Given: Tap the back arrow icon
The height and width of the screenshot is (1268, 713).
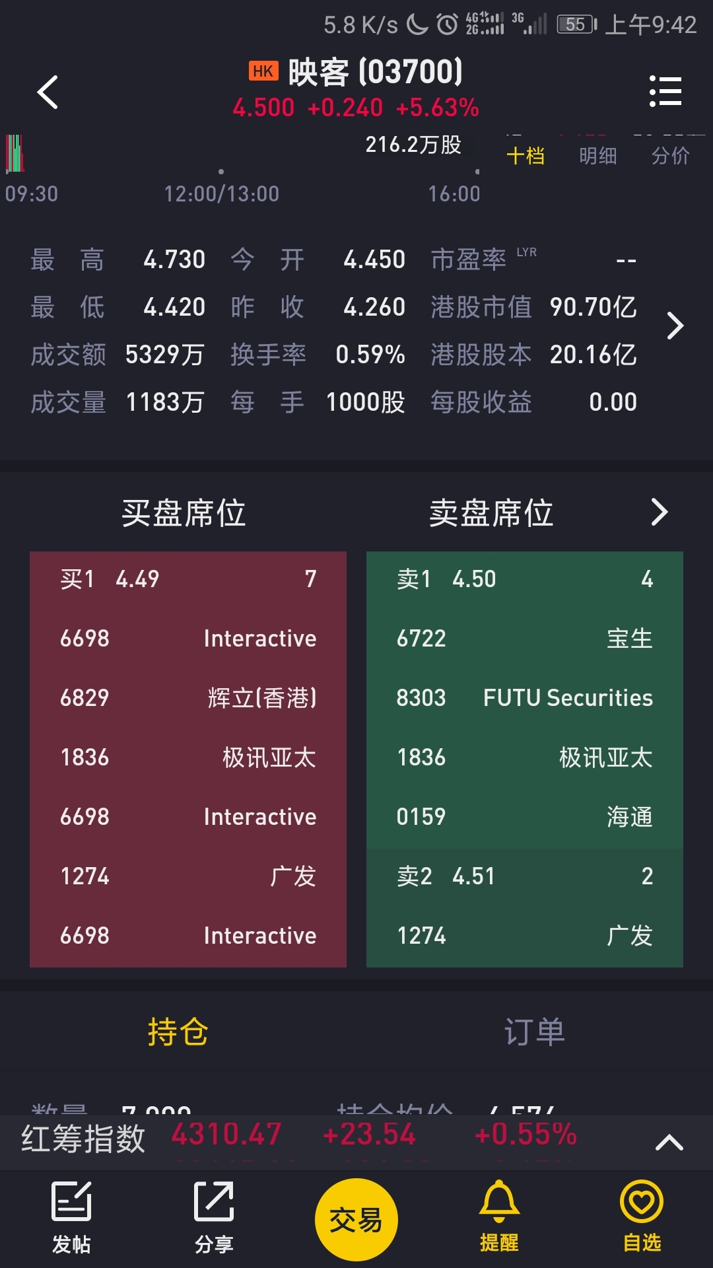Looking at the screenshot, I should pos(48,92).
